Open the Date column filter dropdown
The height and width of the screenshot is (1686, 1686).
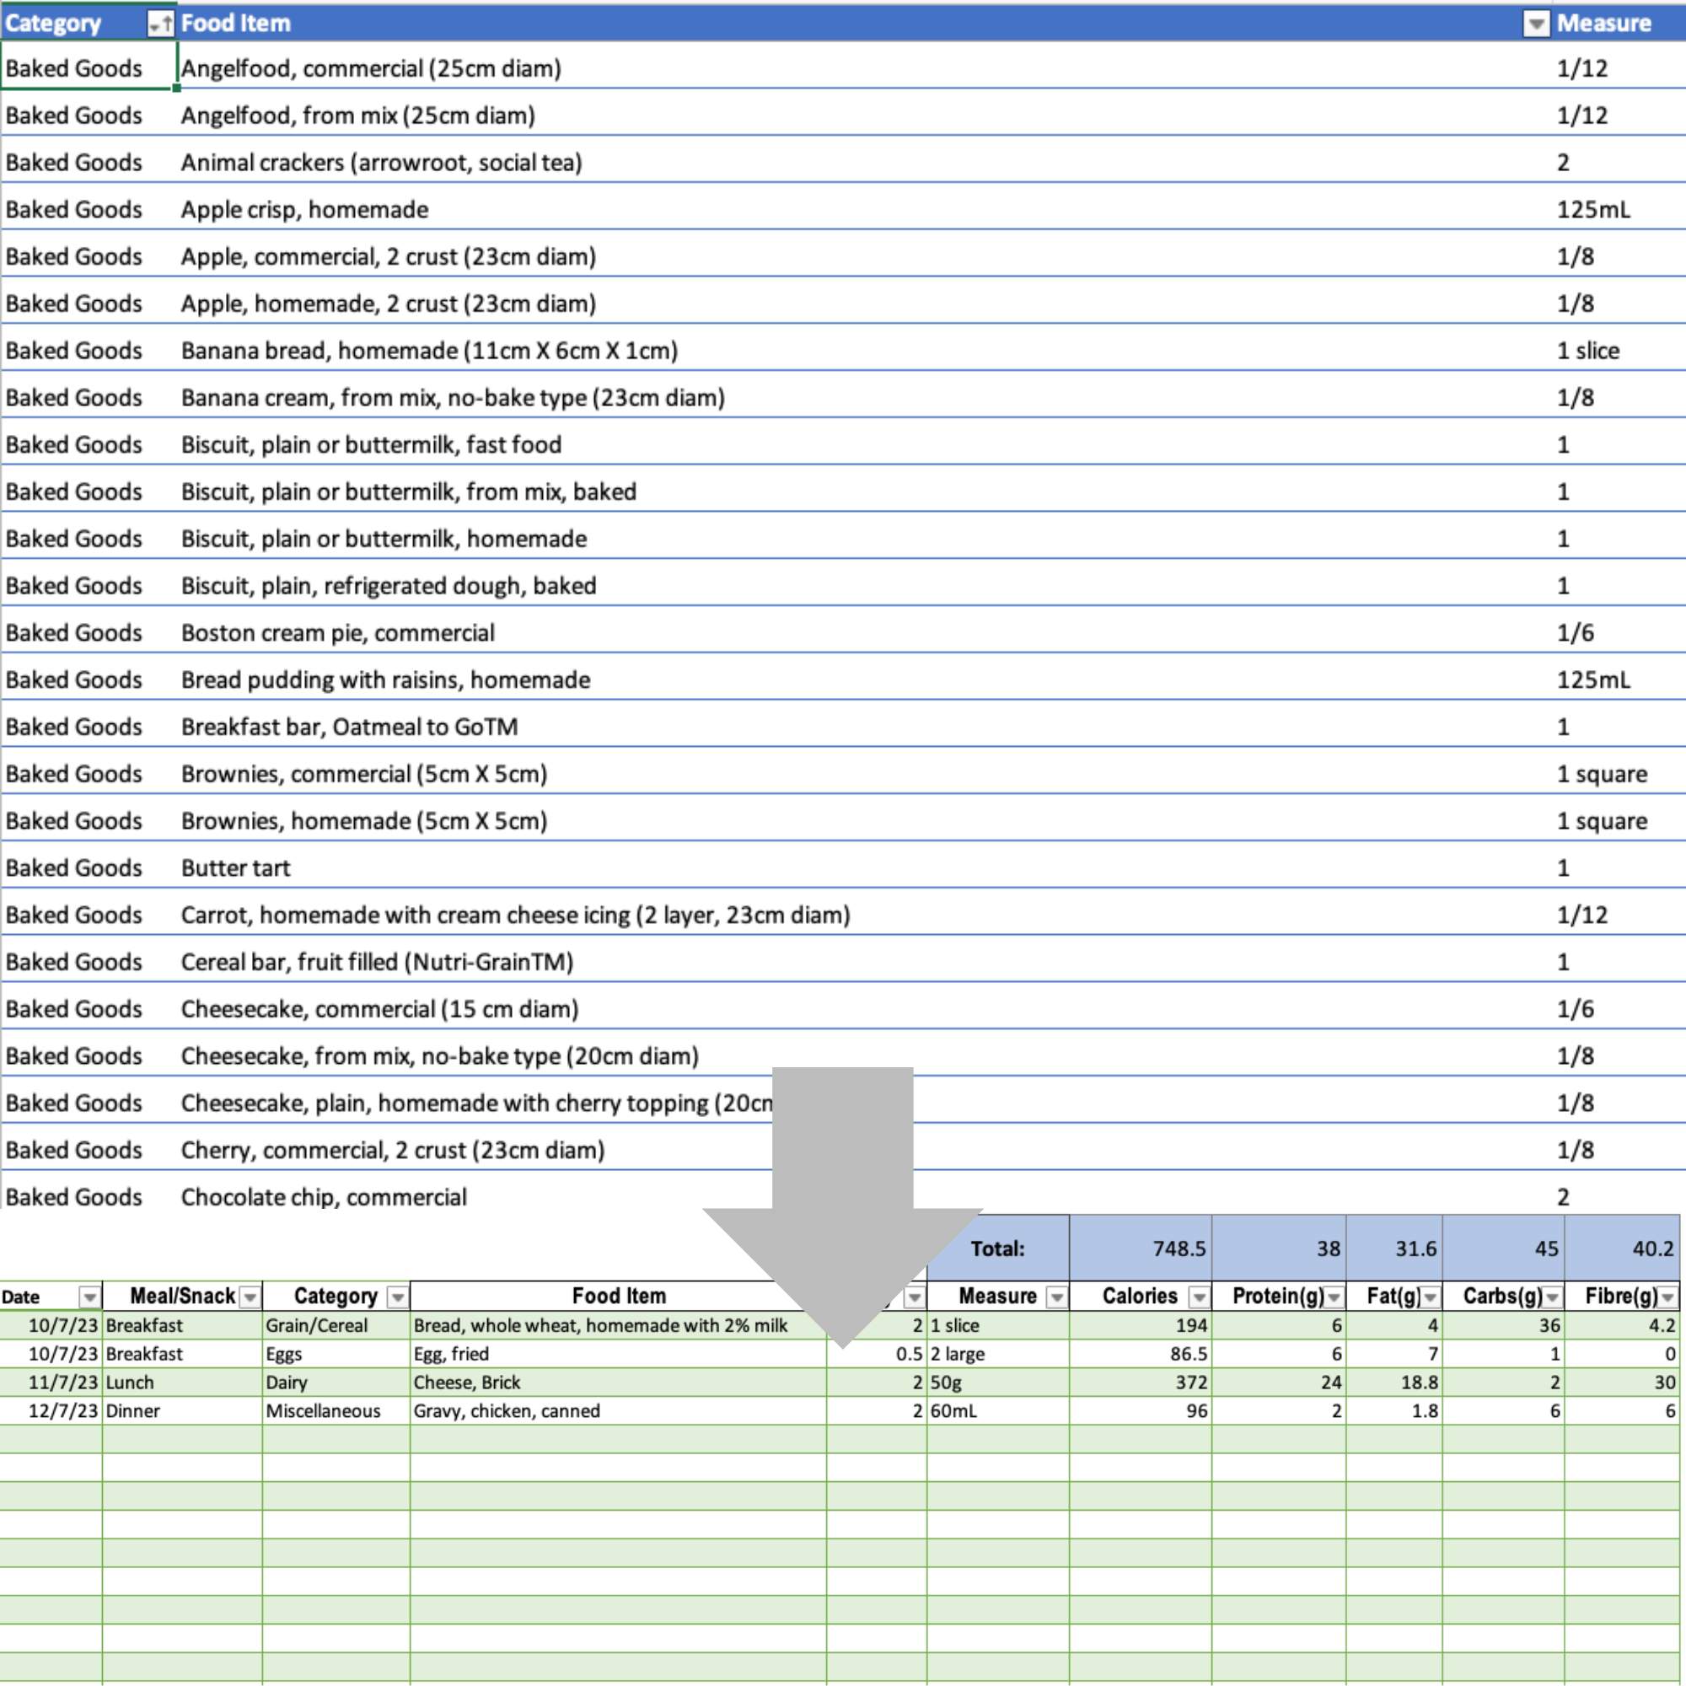point(90,1297)
